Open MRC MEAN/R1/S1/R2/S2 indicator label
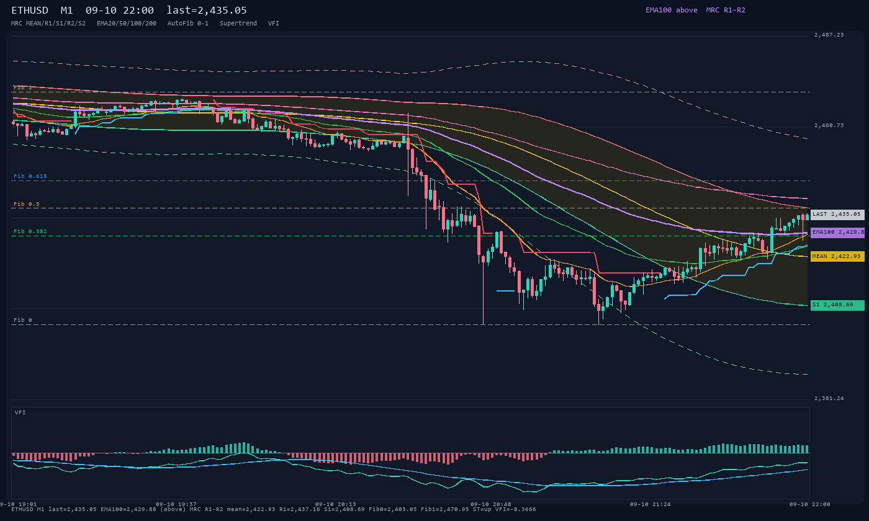Screen dimensions: 869x521 [48, 23]
